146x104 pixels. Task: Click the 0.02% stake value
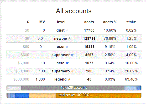131,30
